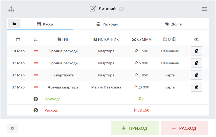Open details book button for 10 Мар row

point(196,51)
